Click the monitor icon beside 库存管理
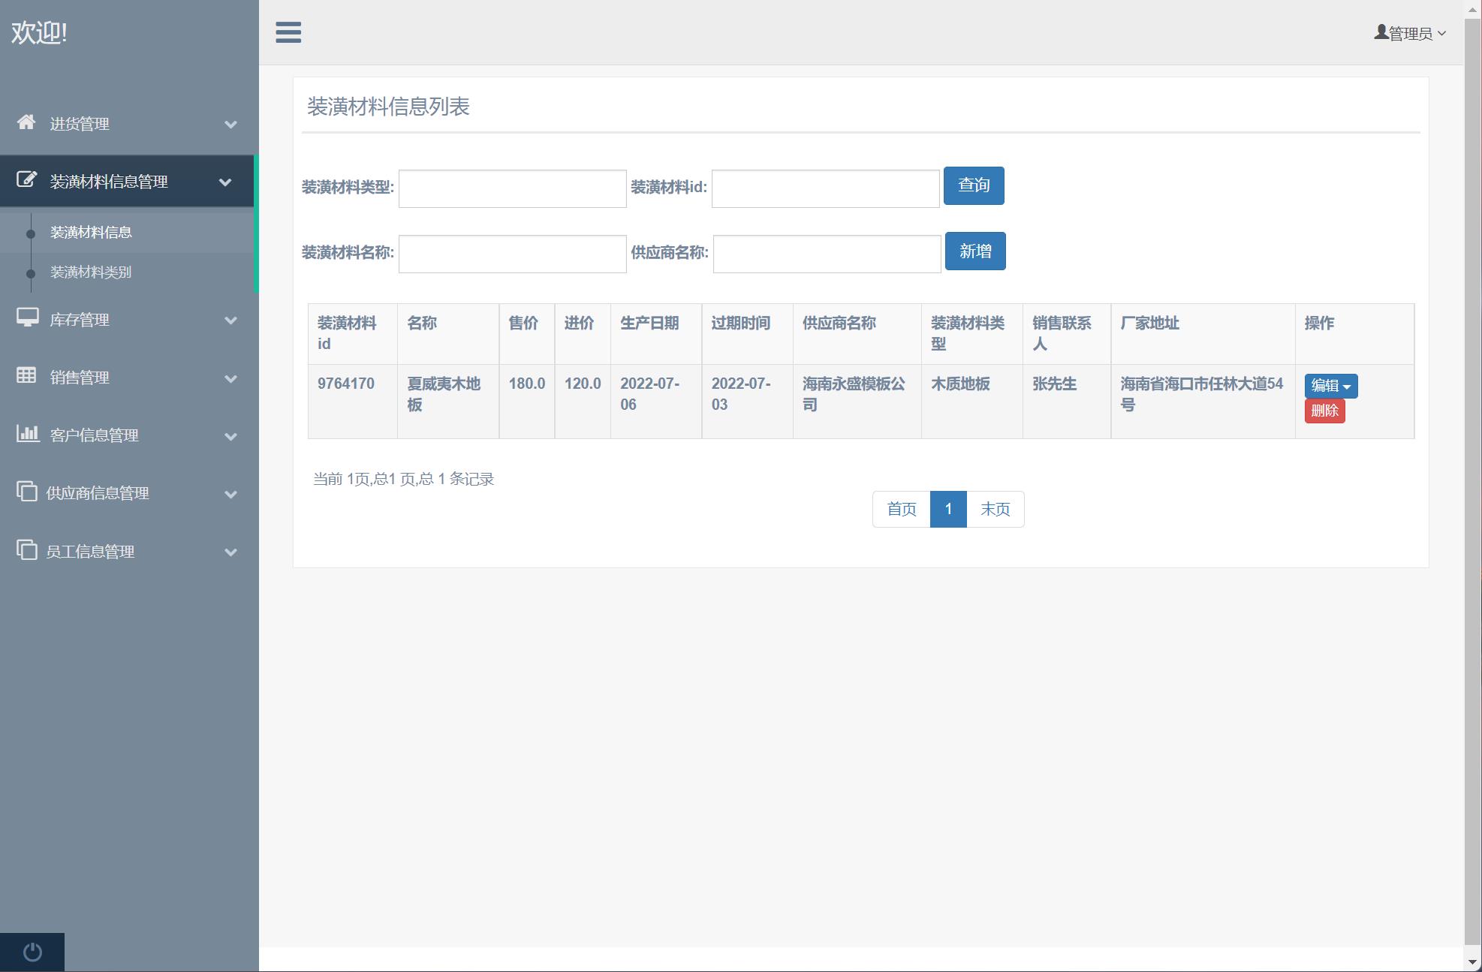The width and height of the screenshot is (1482, 972). [x=28, y=318]
